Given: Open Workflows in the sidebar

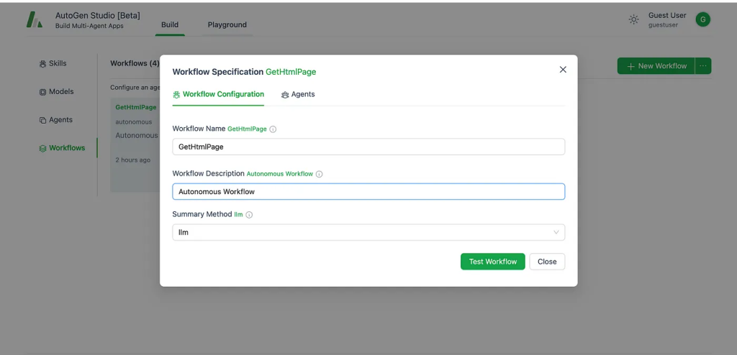Looking at the screenshot, I should coord(62,148).
